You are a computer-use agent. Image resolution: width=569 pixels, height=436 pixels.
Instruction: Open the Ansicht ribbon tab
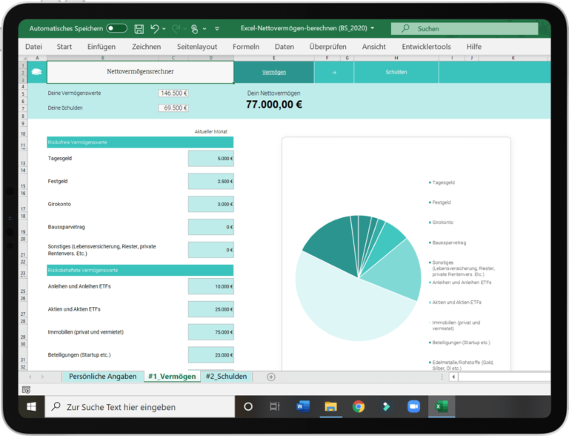point(373,47)
